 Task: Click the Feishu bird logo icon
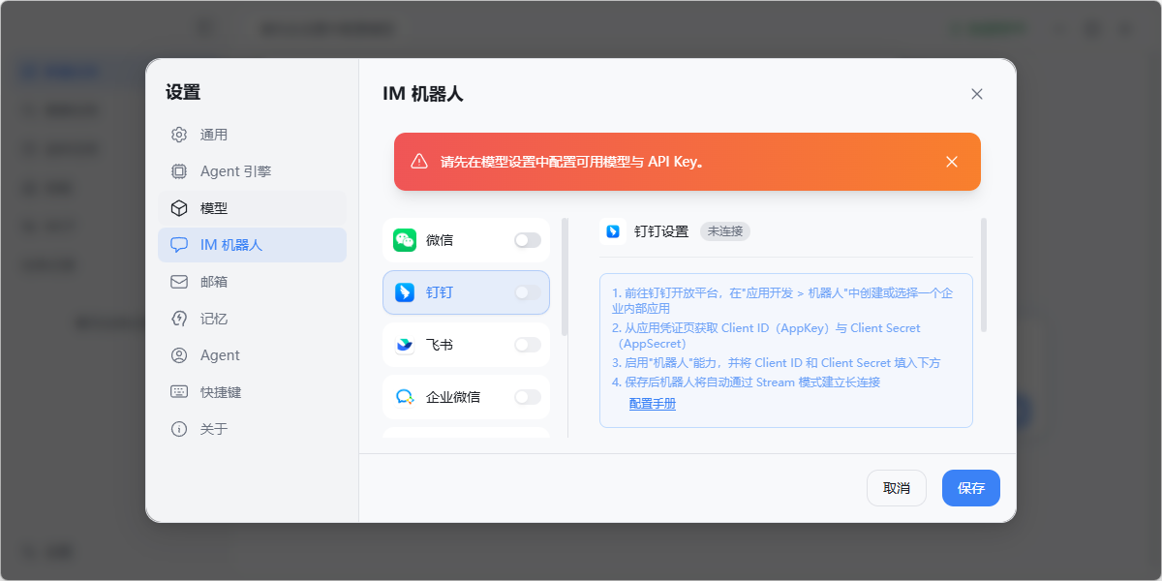(405, 345)
